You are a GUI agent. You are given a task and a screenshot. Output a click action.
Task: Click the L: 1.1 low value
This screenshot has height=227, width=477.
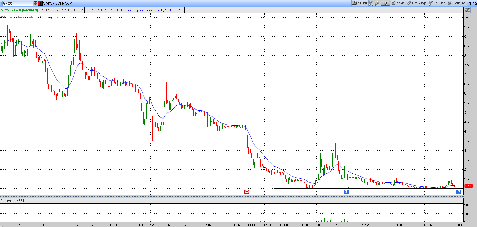click(90, 10)
